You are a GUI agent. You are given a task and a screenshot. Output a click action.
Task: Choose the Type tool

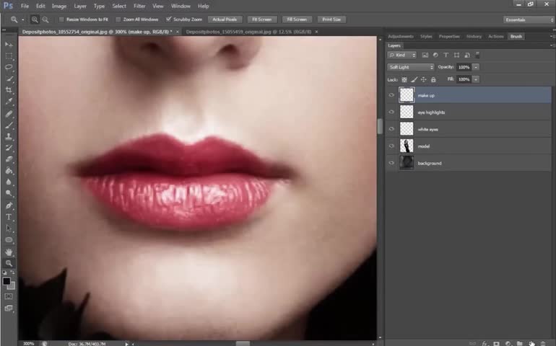[x=9, y=217]
